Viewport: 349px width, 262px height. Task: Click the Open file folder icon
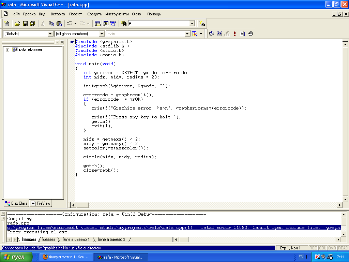[x=17, y=24]
